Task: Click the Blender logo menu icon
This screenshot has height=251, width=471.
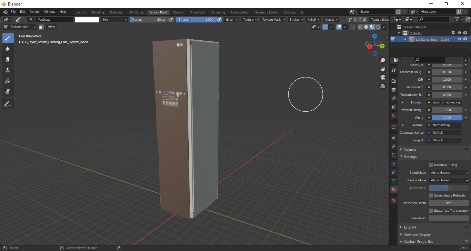Action: tap(6, 12)
